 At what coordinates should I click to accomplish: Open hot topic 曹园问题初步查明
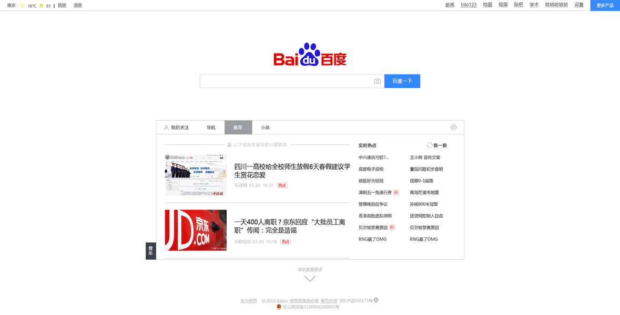click(x=426, y=169)
